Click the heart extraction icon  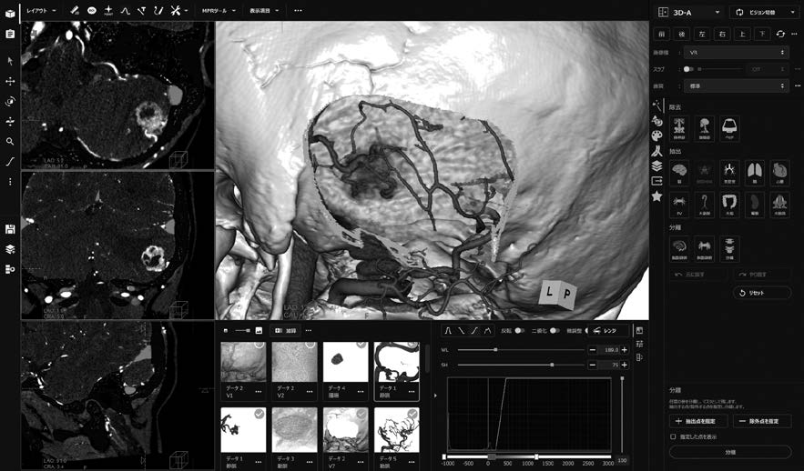(x=780, y=173)
